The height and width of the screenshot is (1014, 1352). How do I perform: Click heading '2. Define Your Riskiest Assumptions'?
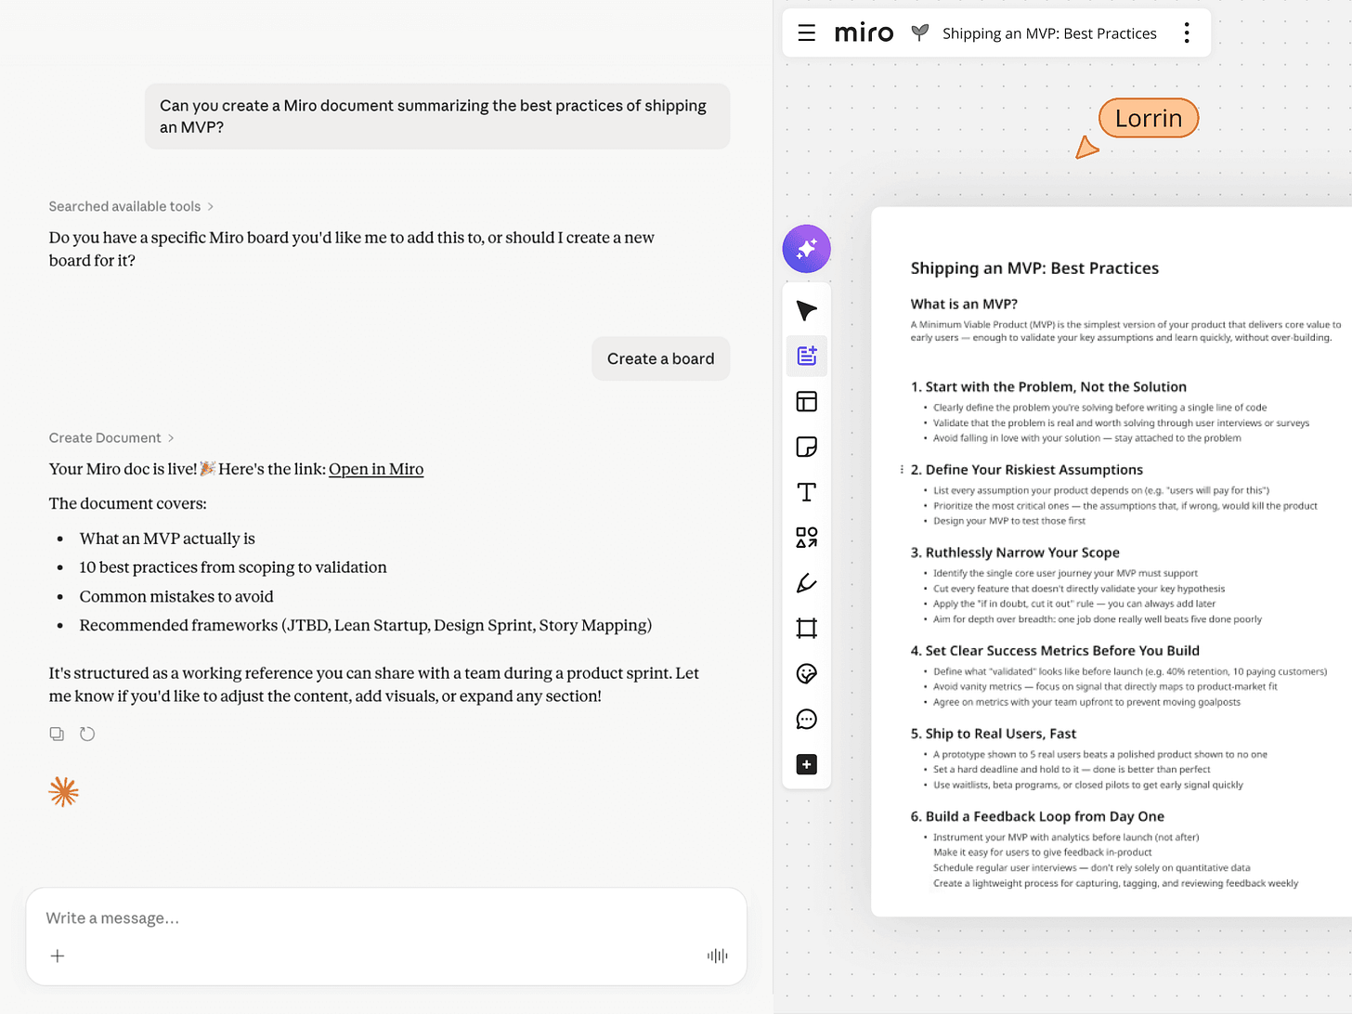pyautogui.click(x=1027, y=470)
